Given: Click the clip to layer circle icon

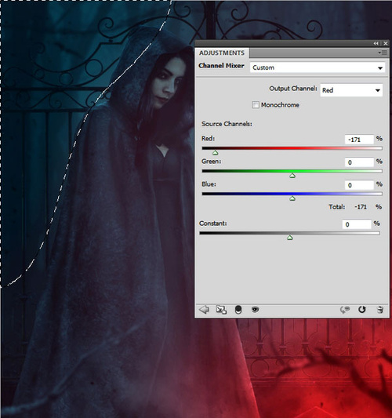Looking at the screenshot, I should (238, 310).
